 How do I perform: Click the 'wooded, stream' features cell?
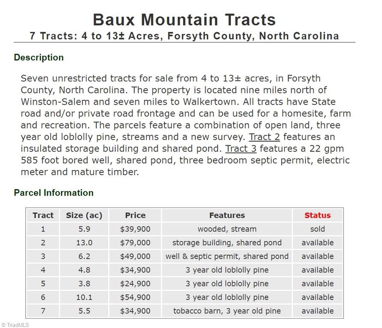pos(227,229)
